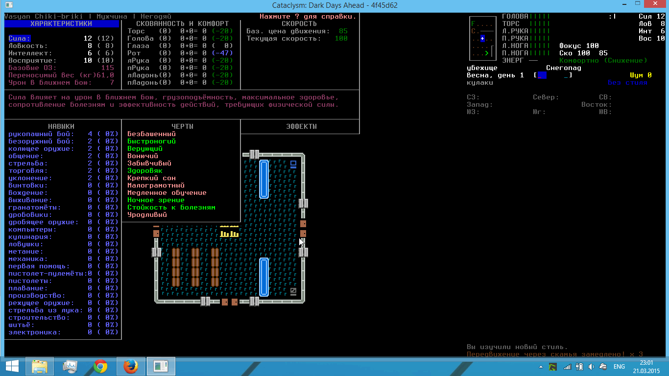Click the "рукопашный бой:" skill row
669x376 pixels.
pos(63,134)
